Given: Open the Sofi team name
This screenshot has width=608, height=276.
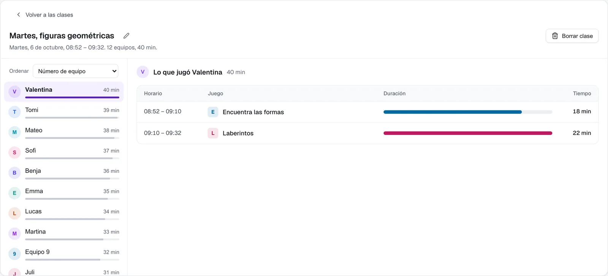Looking at the screenshot, I should point(30,151).
